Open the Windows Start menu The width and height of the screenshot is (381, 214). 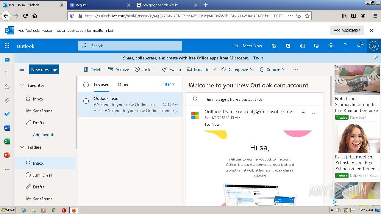[x=8, y=210]
